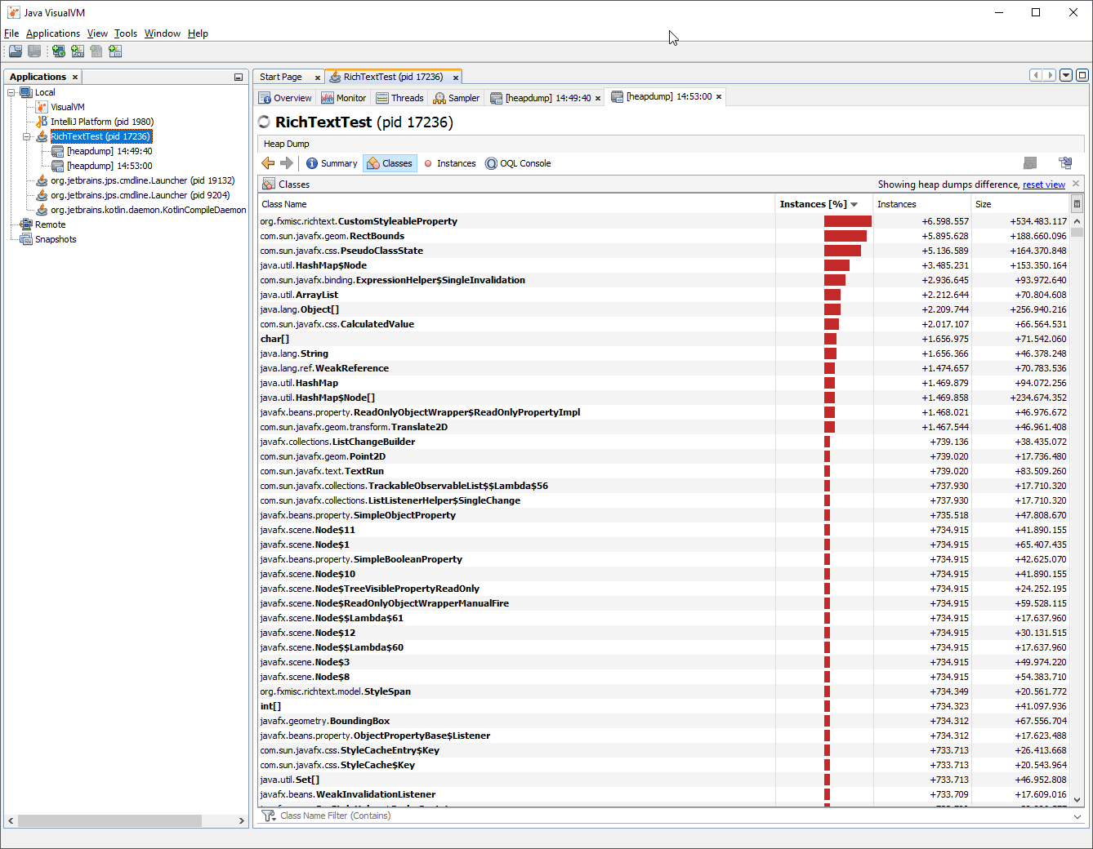Viewport: 1093px width, 849px height.
Task: Switch to the Monitor tab
Action: [343, 97]
